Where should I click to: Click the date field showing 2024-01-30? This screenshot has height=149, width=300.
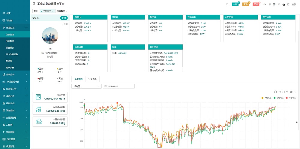click(x=119, y=86)
